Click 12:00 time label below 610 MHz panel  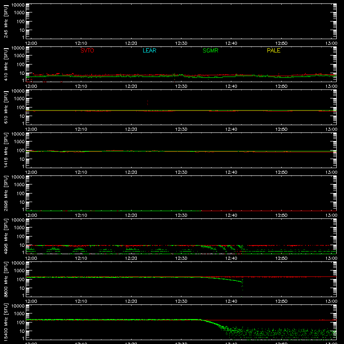click(x=31, y=129)
